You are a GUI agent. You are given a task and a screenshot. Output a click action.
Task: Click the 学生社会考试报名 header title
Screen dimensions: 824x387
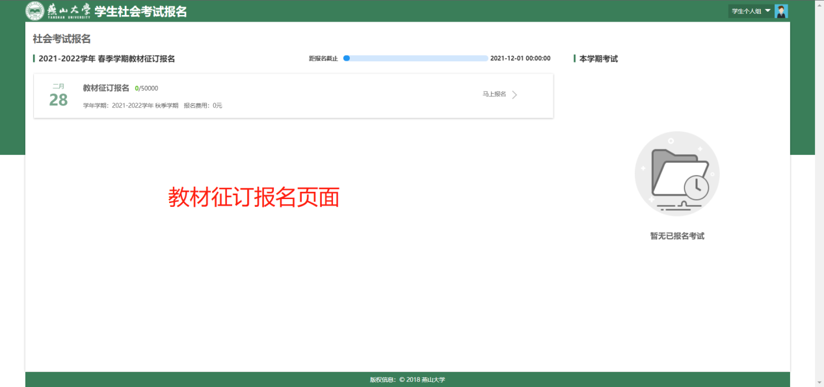coord(140,11)
